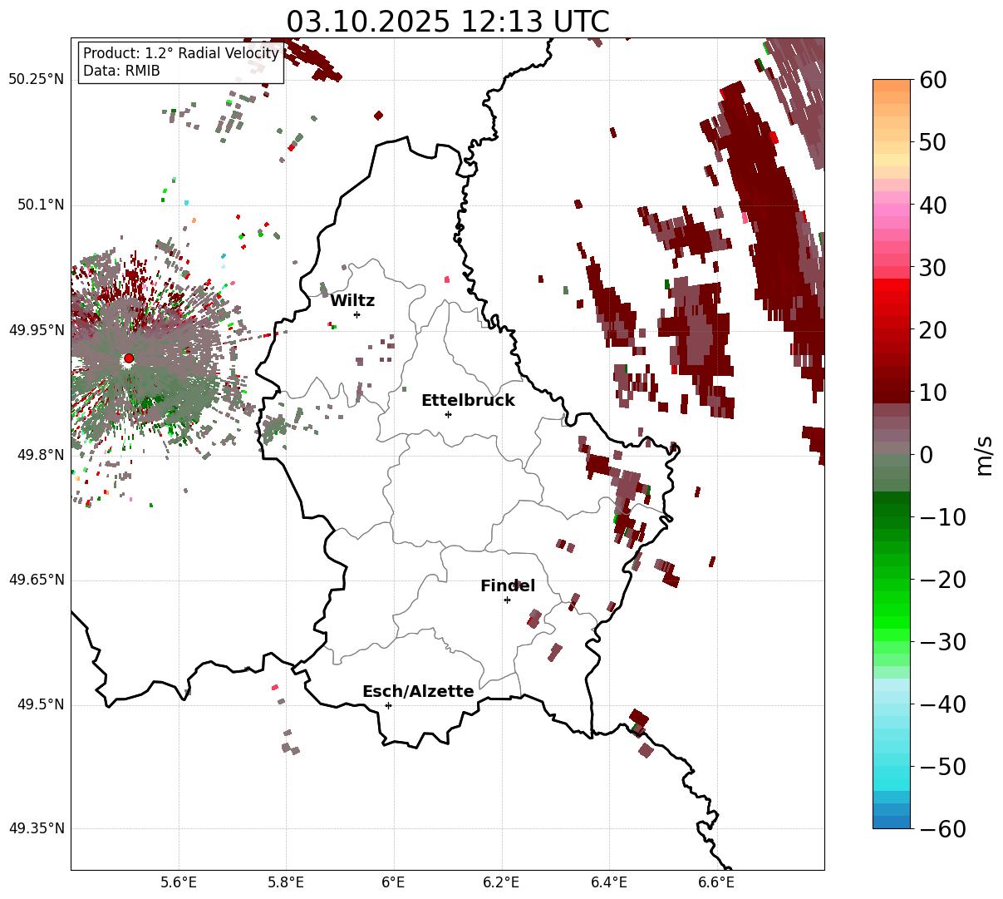Select the Ettelbruck city label

[x=468, y=400]
